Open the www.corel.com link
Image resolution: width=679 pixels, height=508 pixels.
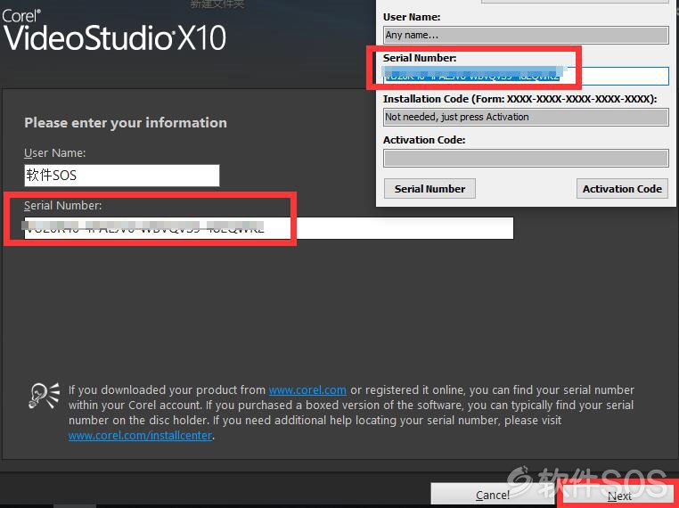(307, 390)
